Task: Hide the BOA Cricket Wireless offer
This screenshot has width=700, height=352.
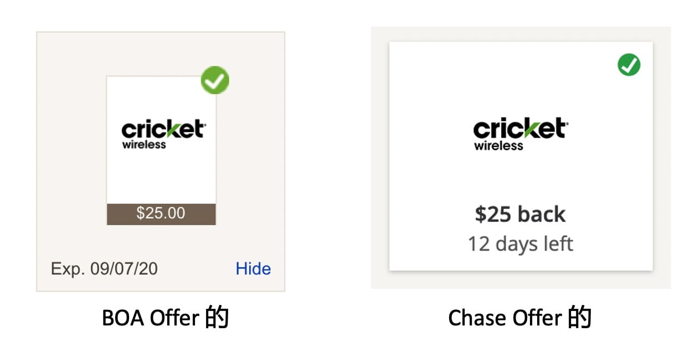Action: [x=254, y=269]
